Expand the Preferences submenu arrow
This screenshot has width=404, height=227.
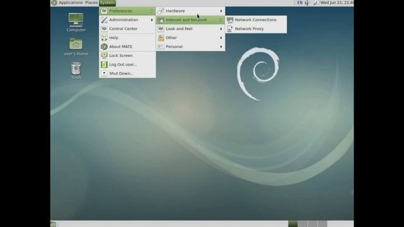[x=151, y=11]
